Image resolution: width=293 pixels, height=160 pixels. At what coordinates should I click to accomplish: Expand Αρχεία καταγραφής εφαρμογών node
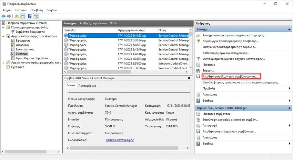(x=3, y=63)
